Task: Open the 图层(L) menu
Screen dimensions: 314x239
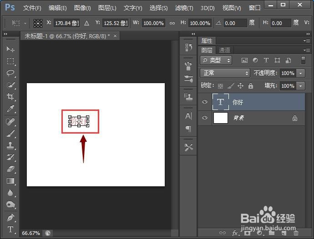Action: 107,8
